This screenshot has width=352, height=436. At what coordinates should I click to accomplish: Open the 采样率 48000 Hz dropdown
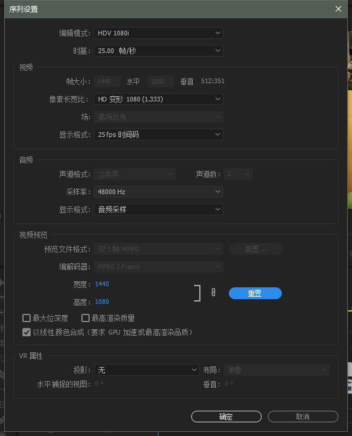click(x=159, y=192)
